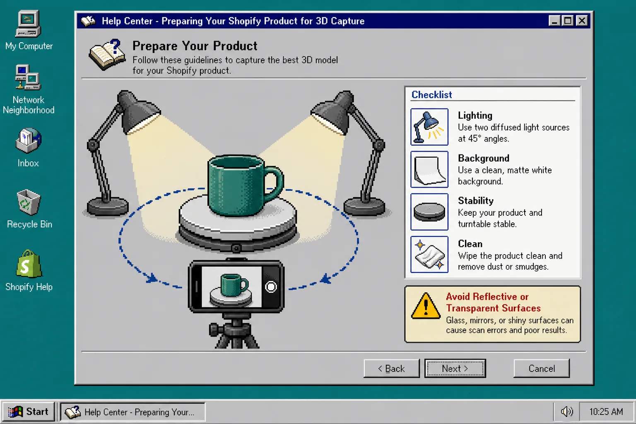This screenshot has width=636, height=424.
Task: Close the Help Center window
Action: coord(582,21)
